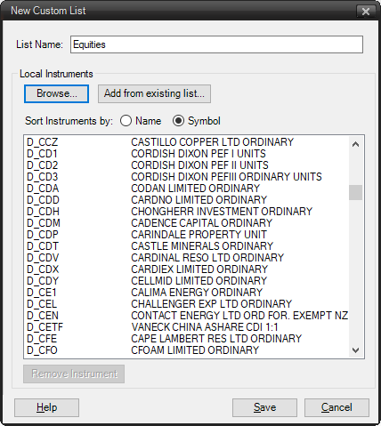
Task: Pick the D_CDM Cadence Capital entry
Action: pyautogui.click(x=187, y=223)
